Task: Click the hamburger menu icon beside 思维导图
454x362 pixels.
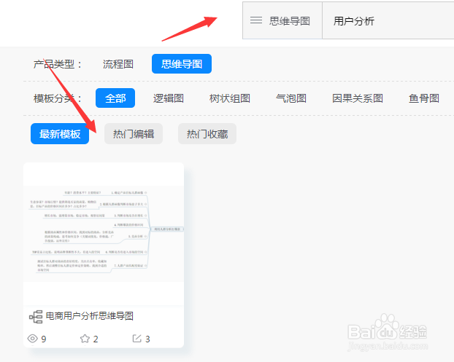Action: pyautogui.click(x=256, y=20)
